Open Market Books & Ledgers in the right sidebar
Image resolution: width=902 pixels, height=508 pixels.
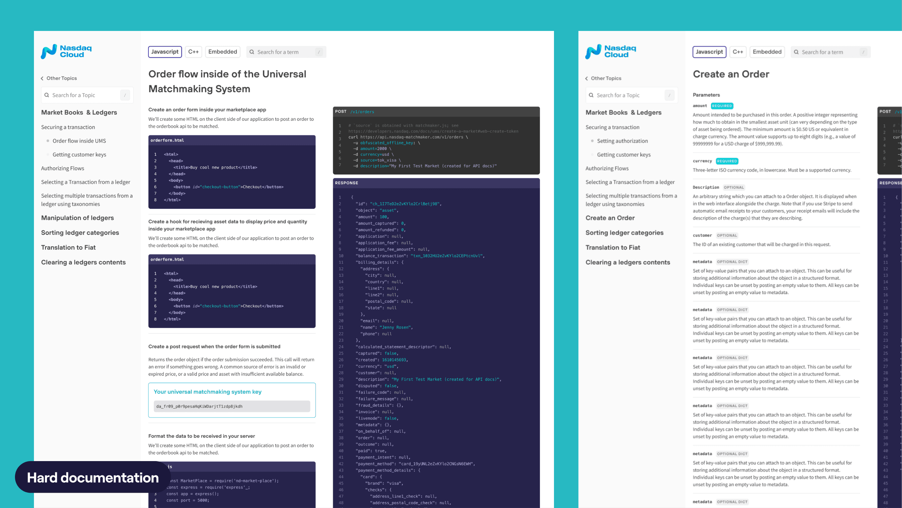pyautogui.click(x=624, y=112)
